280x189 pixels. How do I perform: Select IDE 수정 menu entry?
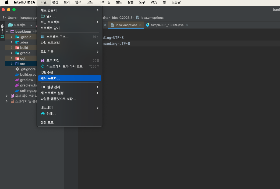(70, 72)
